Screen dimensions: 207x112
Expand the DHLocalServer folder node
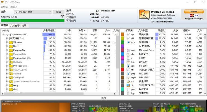7,66
